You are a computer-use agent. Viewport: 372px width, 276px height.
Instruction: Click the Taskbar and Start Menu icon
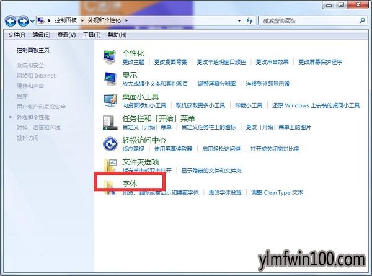tap(110, 122)
